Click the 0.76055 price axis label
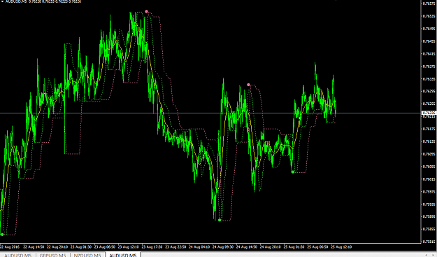 point(429,166)
